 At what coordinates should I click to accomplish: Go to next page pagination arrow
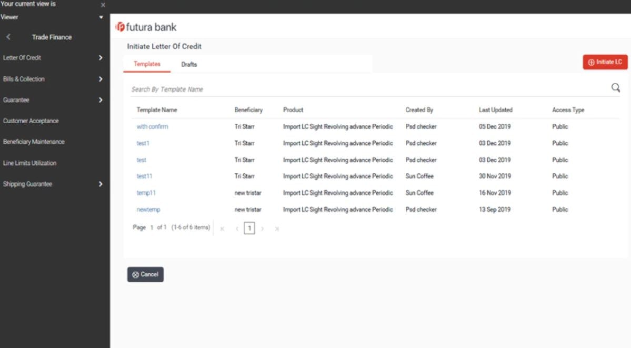tap(263, 228)
